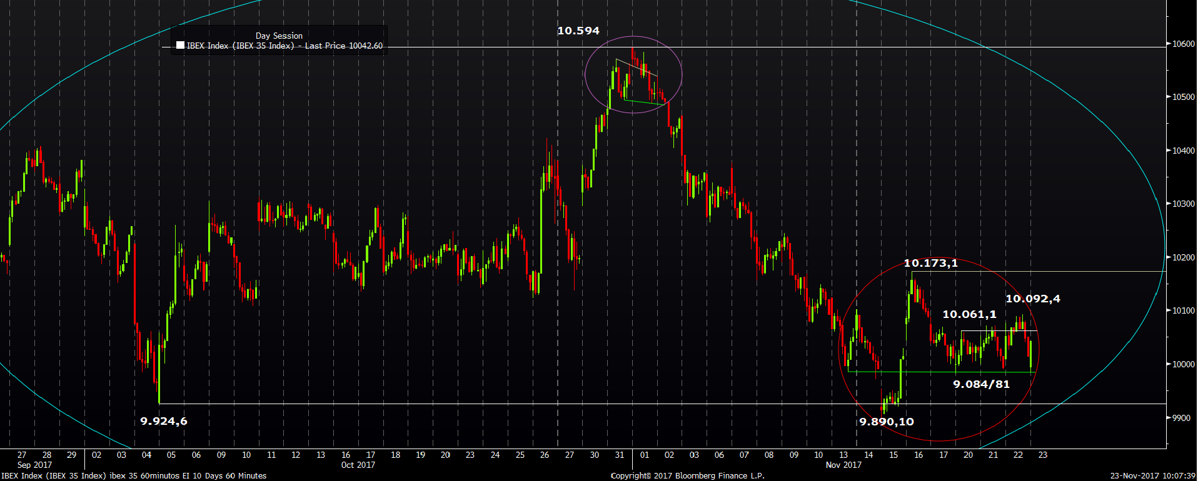This screenshot has width=1198, height=481.
Task: Click the 10600 price axis label
Action: [x=1184, y=44]
